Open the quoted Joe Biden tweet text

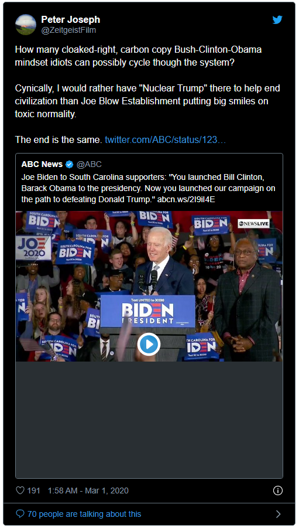[148, 188]
